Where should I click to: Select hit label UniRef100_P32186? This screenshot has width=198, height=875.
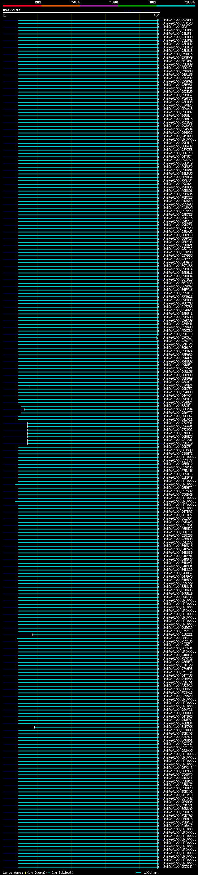pyautogui.click(x=178, y=642)
